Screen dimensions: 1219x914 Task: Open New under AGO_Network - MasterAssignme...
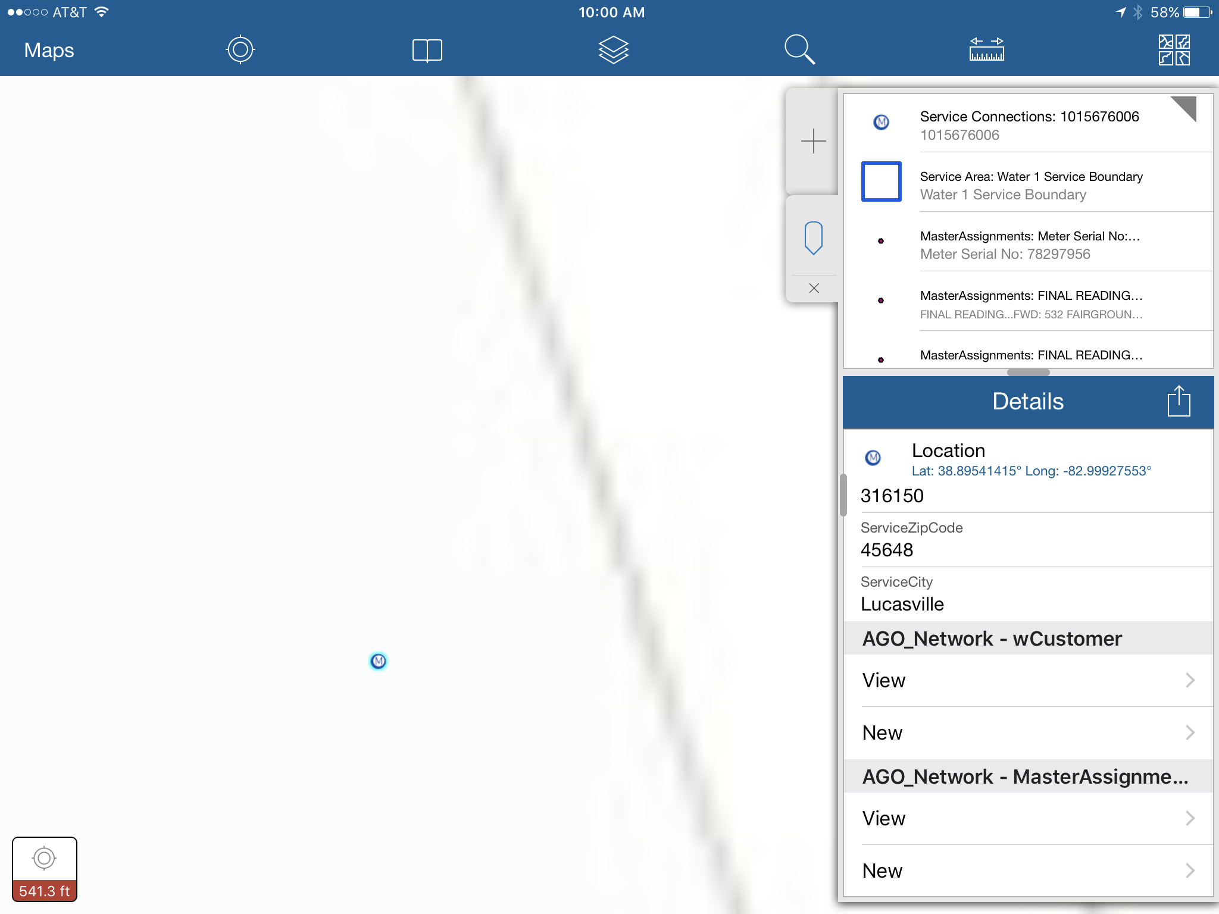pos(1029,871)
